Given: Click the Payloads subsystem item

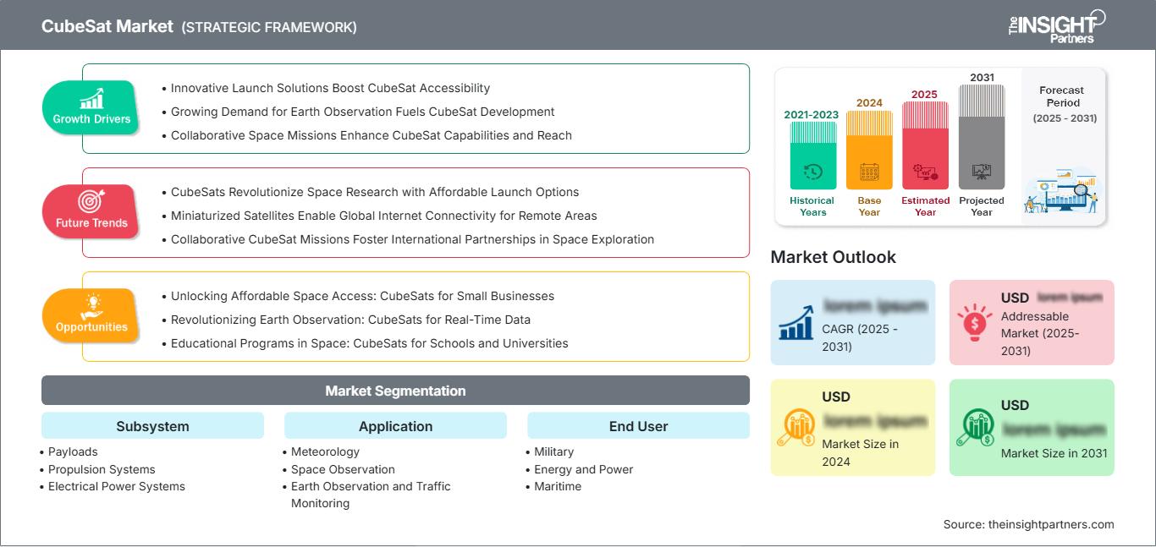Looking at the screenshot, I should (x=73, y=452).
